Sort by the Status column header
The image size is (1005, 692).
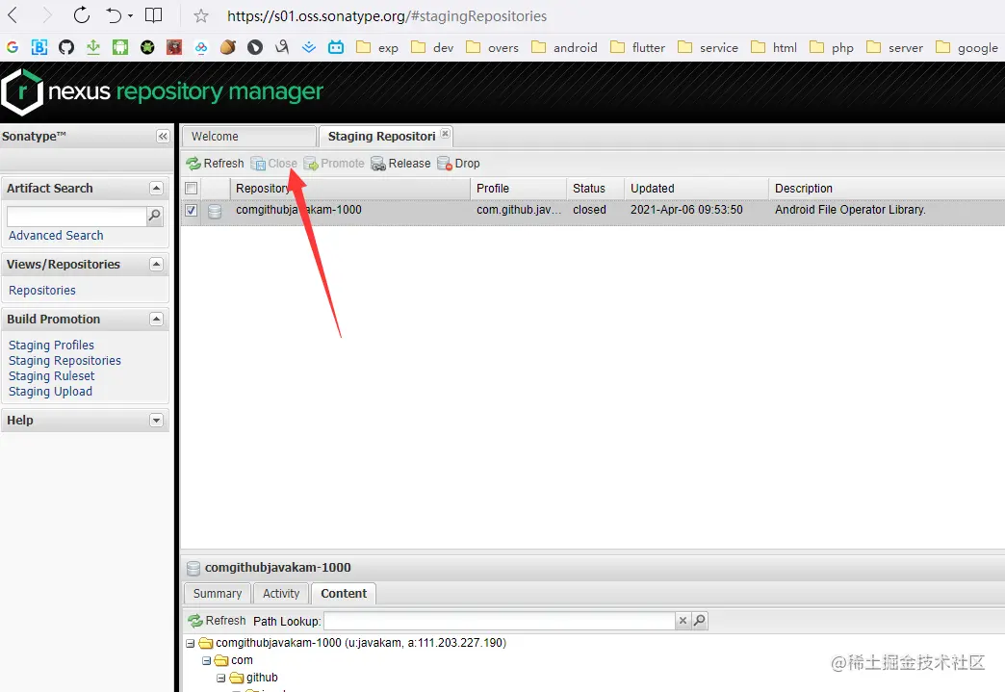click(596, 189)
